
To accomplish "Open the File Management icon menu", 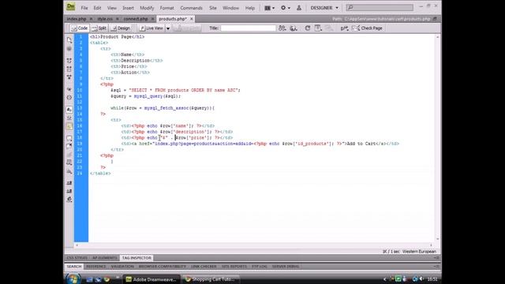I will [x=282, y=28].
